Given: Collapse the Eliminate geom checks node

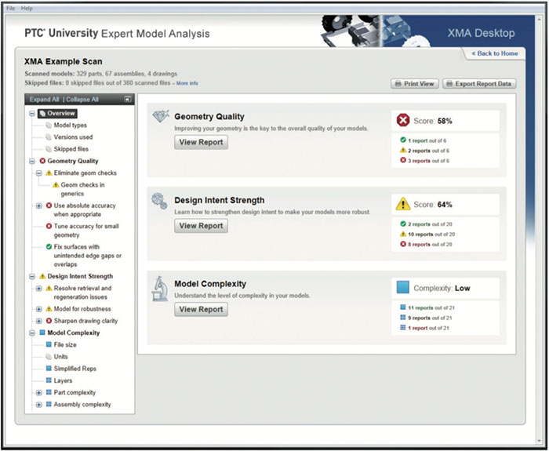Looking at the screenshot, I should (39, 173).
